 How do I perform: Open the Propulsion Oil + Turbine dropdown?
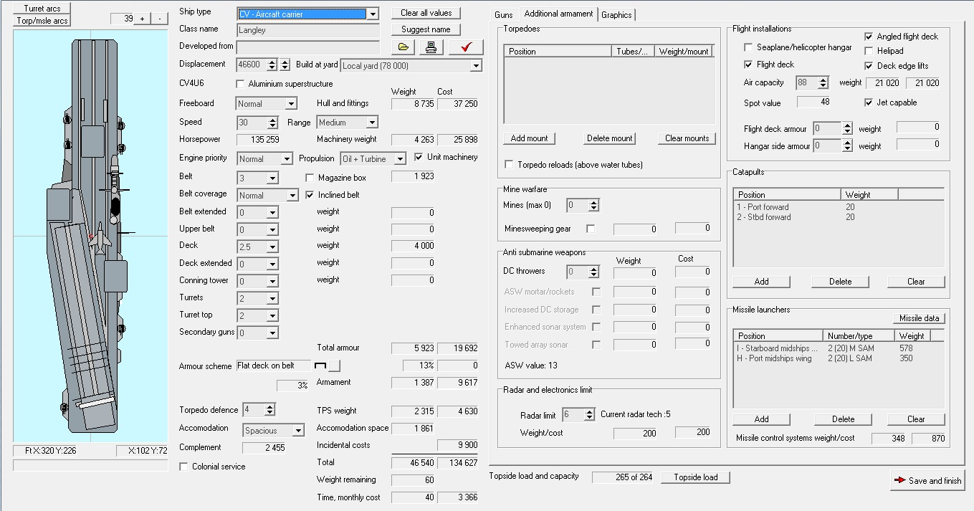[400, 159]
